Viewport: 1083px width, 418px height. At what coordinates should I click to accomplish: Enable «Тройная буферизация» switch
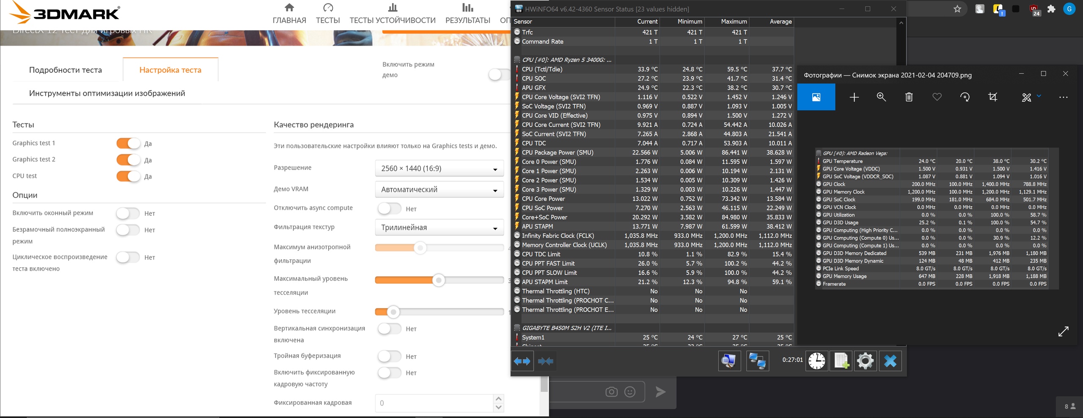coord(390,356)
